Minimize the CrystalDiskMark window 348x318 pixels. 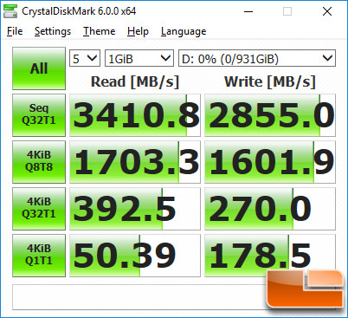pos(248,11)
